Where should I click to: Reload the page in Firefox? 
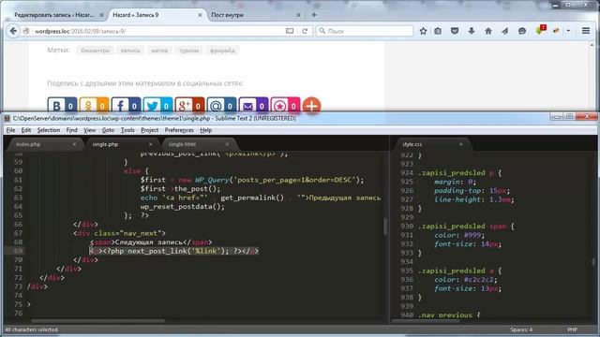(305, 31)
